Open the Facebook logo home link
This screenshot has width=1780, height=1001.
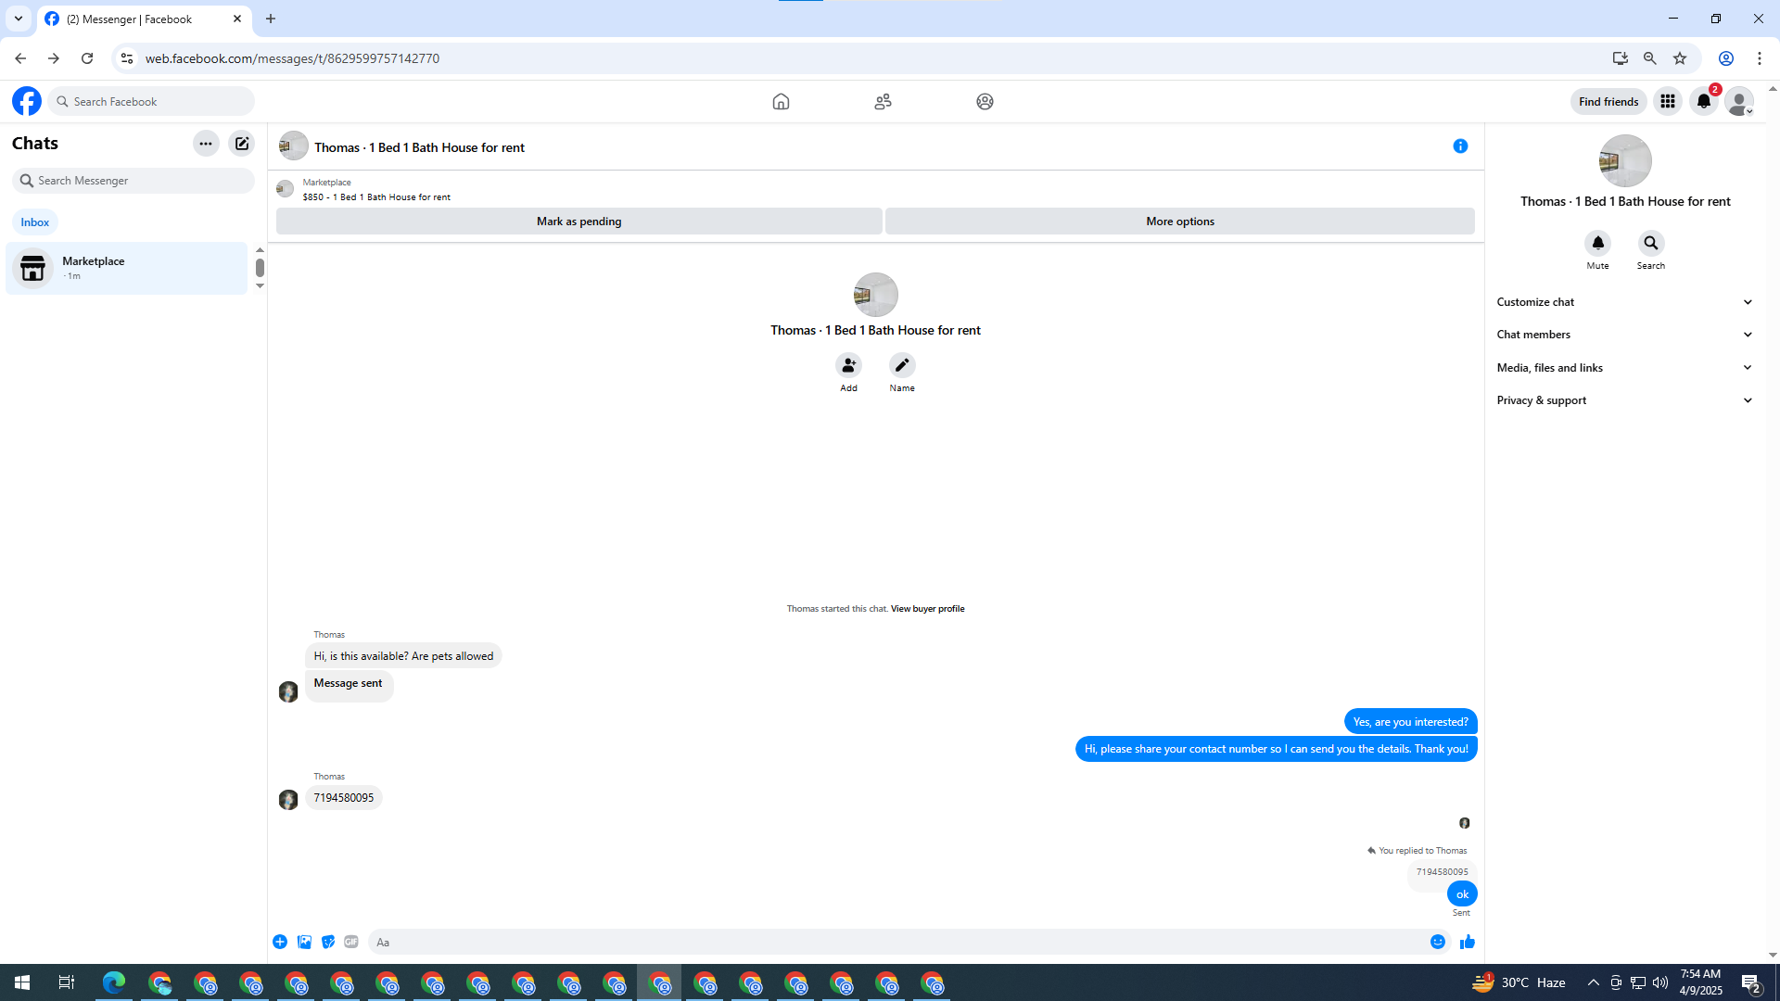tap(27, 101)
